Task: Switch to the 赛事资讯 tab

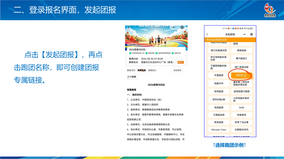Action: (x=131, y=70)
